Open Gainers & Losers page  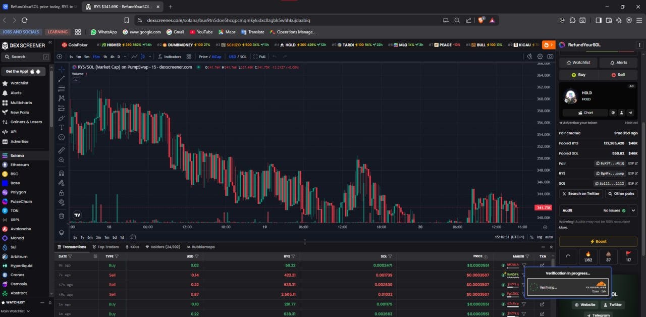[x=26, y=122]
